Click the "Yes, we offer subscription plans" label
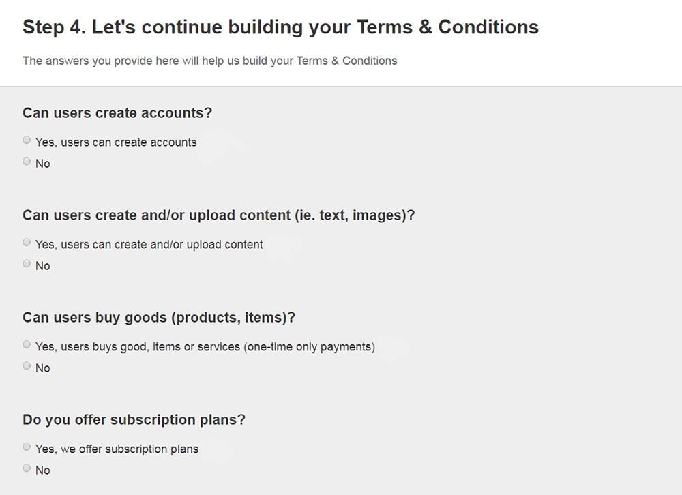Image resolution: width=682 pixels, height=495 pixels. point(116,449)
